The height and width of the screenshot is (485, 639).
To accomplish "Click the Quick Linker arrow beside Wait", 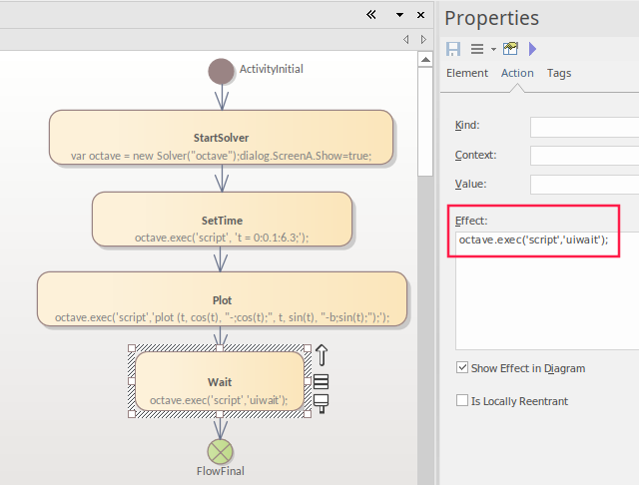I will tap(321, 355).
